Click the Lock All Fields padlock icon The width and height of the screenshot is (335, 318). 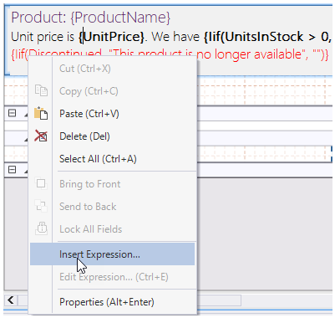tap(41, 228)
